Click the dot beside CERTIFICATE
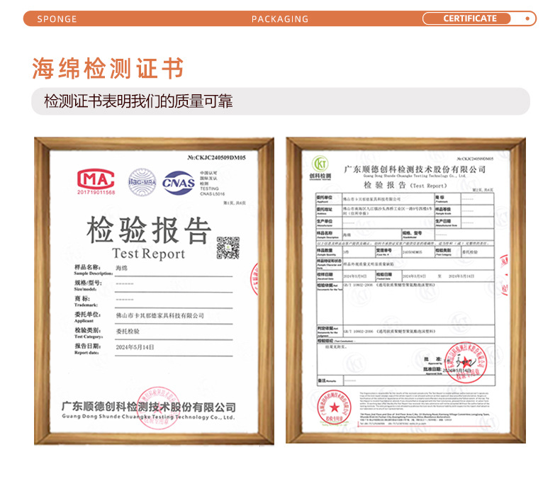560x486 pixels. pyautogui.click(x=527, y=18)
